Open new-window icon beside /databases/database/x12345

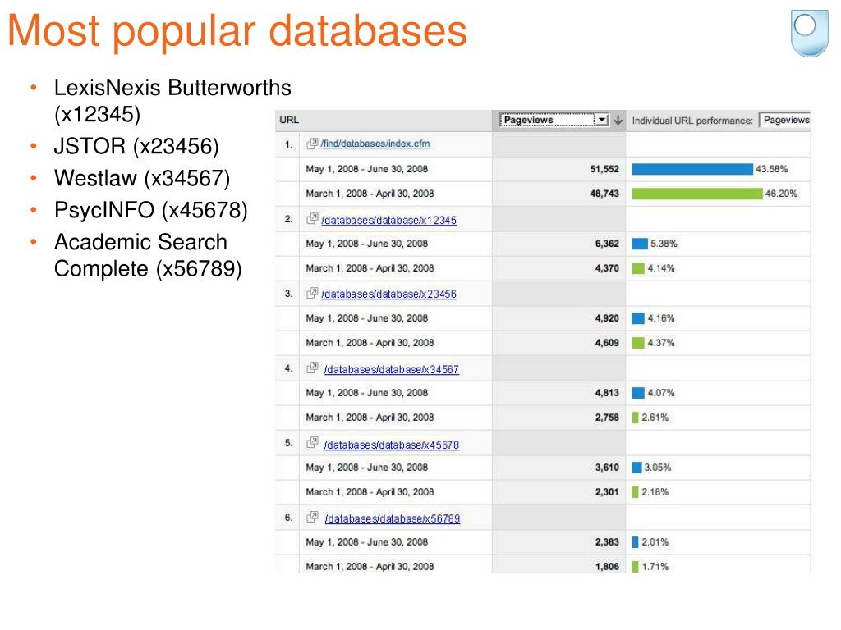tap(311, 219)
